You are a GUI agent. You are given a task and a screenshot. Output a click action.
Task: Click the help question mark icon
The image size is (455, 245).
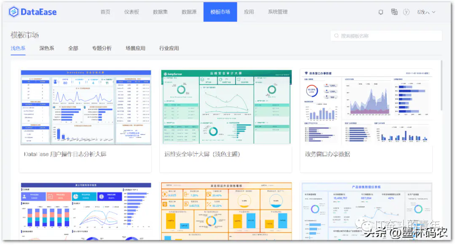click(406, 12)
